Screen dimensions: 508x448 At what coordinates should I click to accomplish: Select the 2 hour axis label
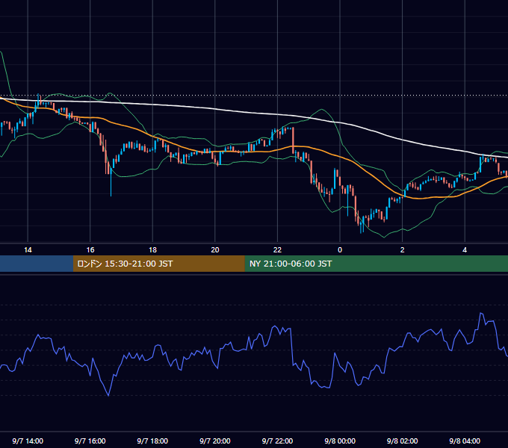(403, 250)
